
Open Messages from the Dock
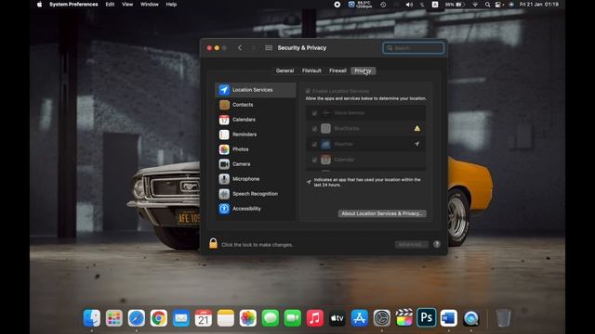pyautogui.click(x=271, y=317)
